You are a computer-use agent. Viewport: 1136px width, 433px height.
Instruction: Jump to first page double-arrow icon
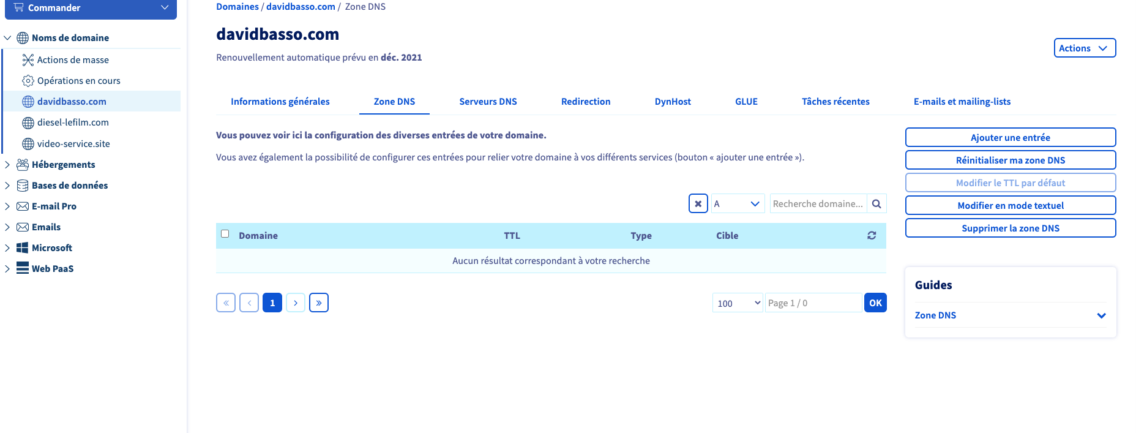226,303
